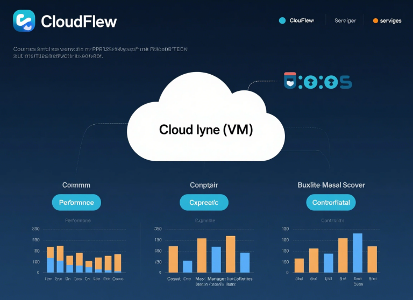
Task: Click the red-topped shield badge icon
Action: pyautogui.click(x=290, y=81)
